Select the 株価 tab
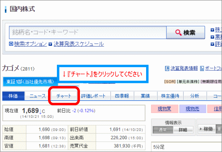Image resolution: width=222 pixels, height=152 pixels. click(13, 96)
